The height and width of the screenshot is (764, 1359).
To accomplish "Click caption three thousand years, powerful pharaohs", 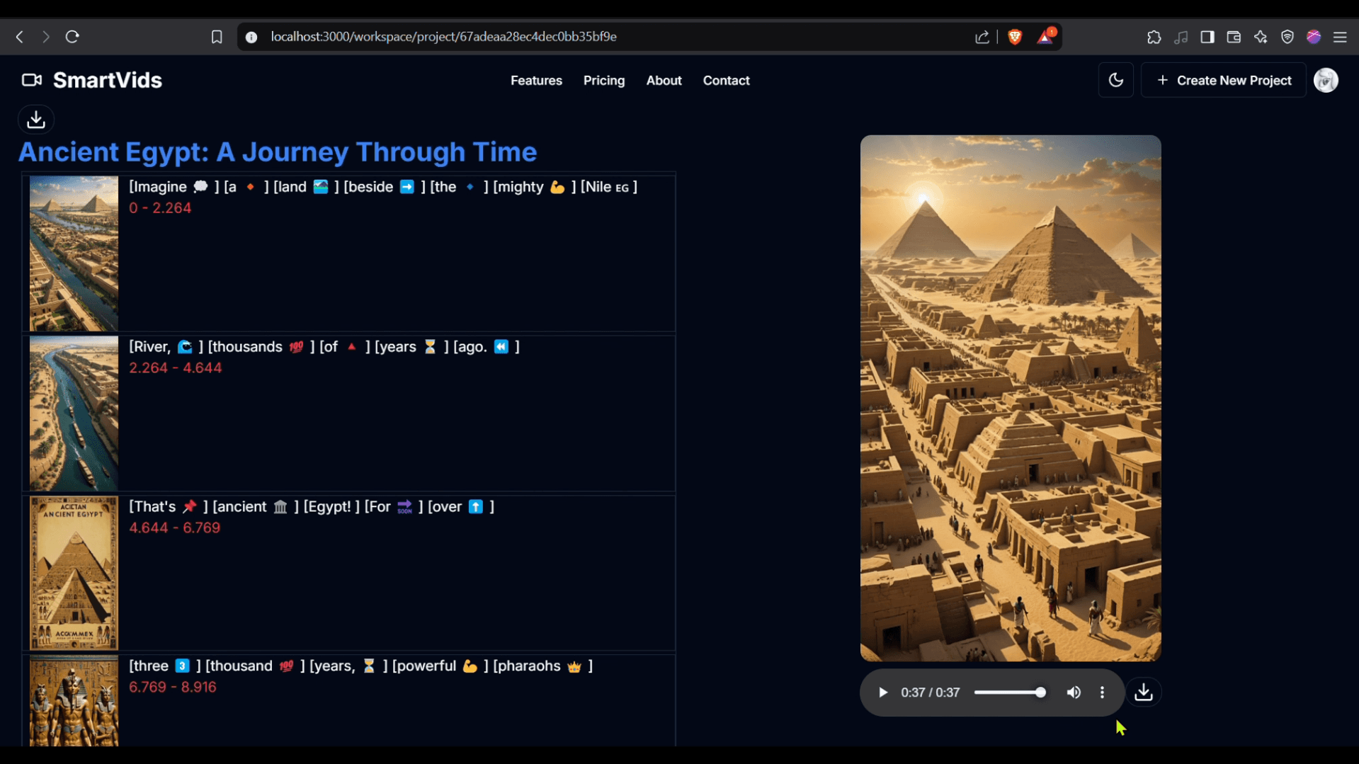I will [361, 666].
